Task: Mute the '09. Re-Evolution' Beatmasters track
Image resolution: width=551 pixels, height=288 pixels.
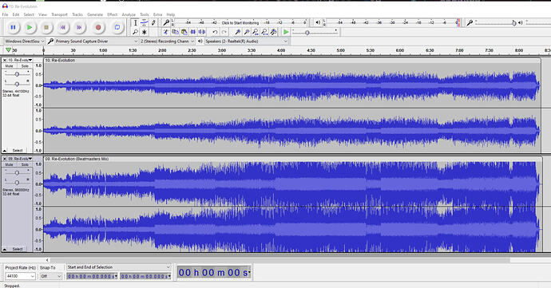Action: (9, 164)
